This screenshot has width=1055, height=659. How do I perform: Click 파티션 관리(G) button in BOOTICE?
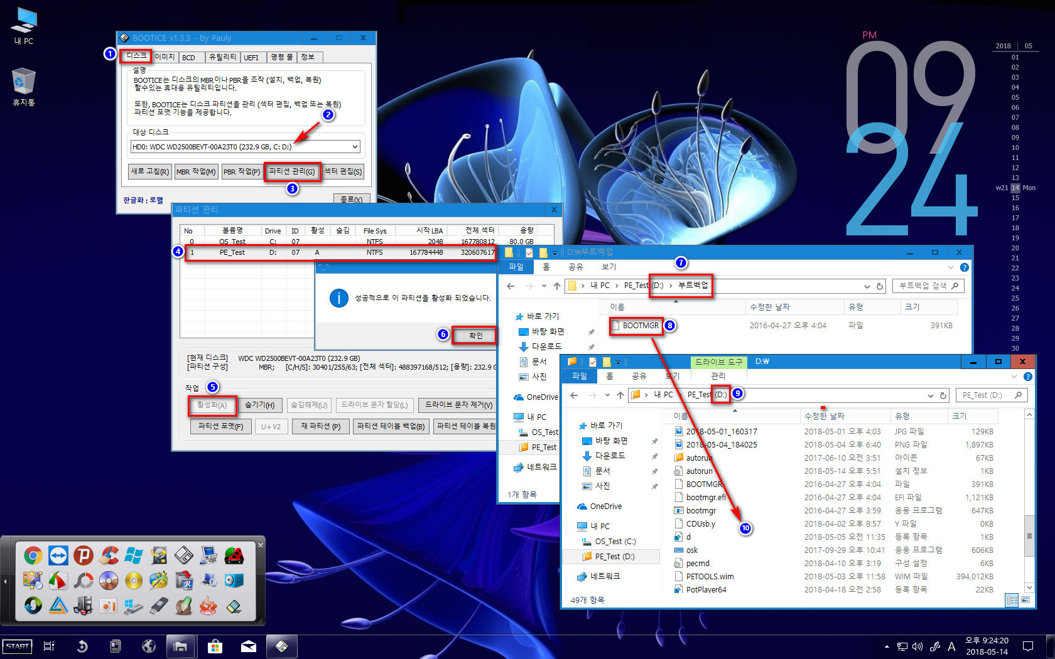click(292, 171)
